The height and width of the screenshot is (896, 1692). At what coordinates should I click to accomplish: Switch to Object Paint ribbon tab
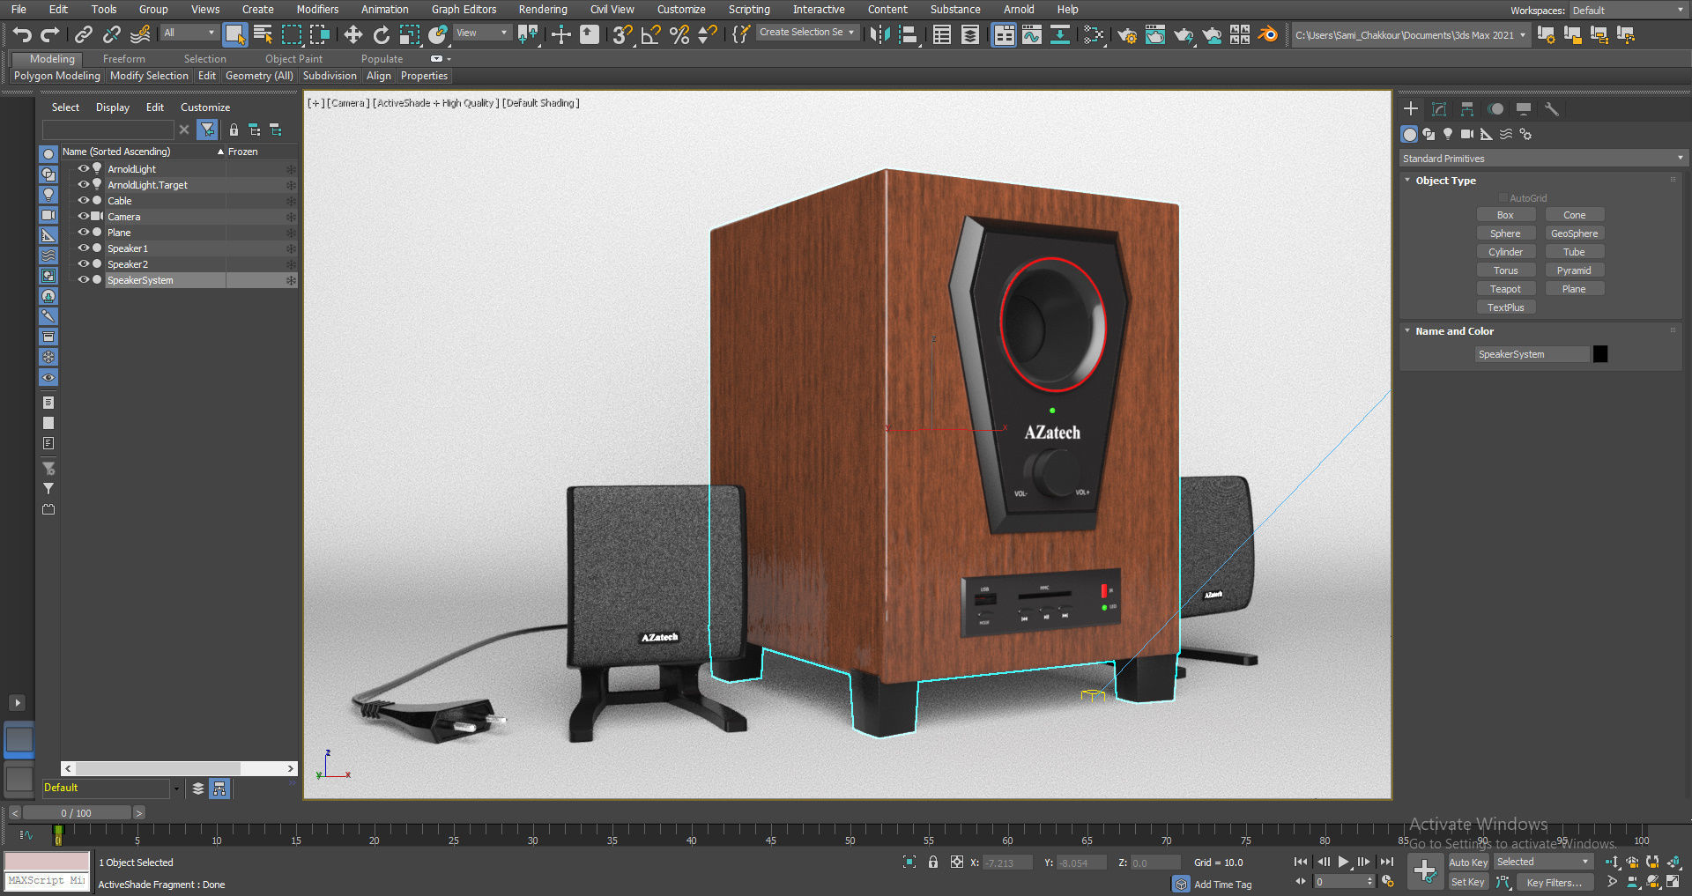293,59
